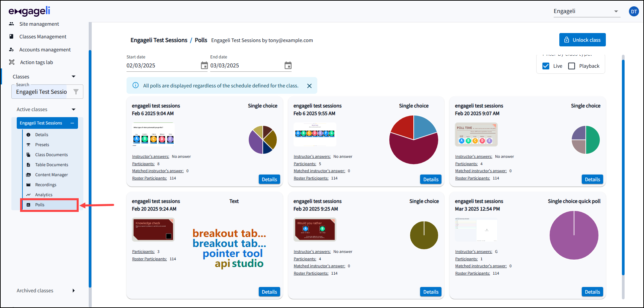Image resolution: width=644 pixels, height=308 pixels.
Task: Open Details for Feb 20 9:07 AM poll
Action: pos(592,180)
